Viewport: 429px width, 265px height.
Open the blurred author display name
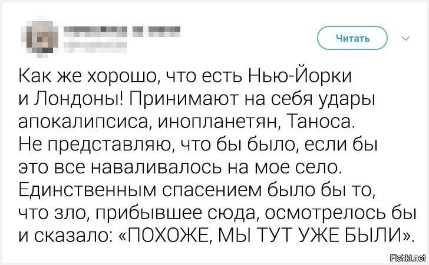point(122,31)
